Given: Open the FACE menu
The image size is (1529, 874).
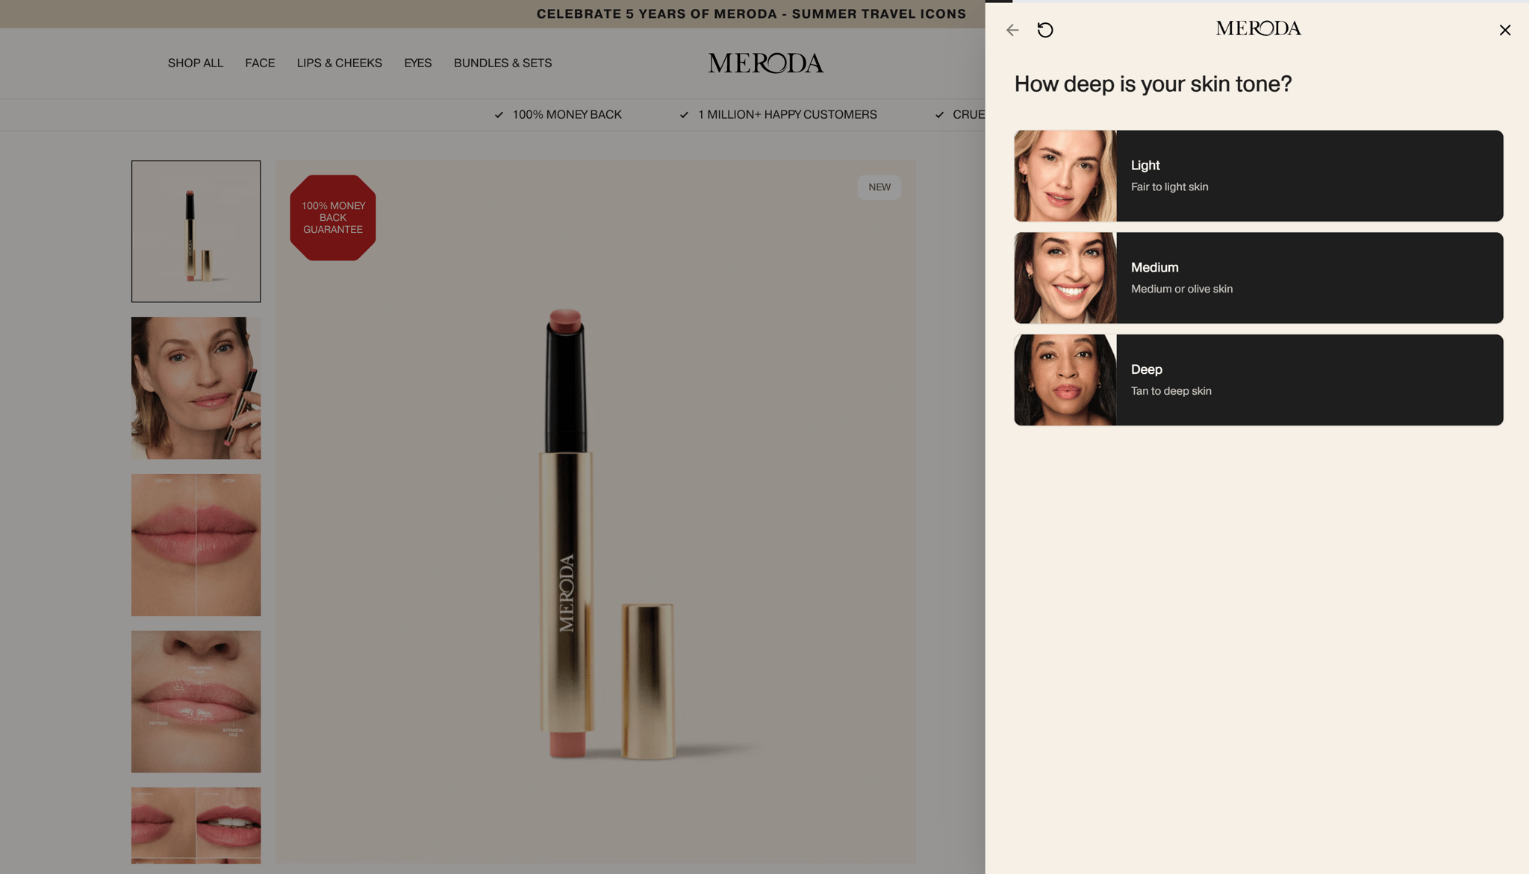Looking at the screenshot, I should click(260, 63).
